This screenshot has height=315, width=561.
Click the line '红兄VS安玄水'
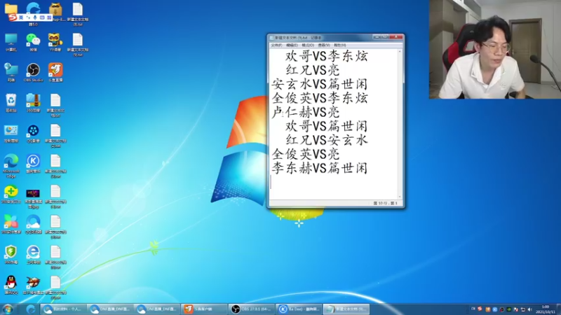[327, 140]
